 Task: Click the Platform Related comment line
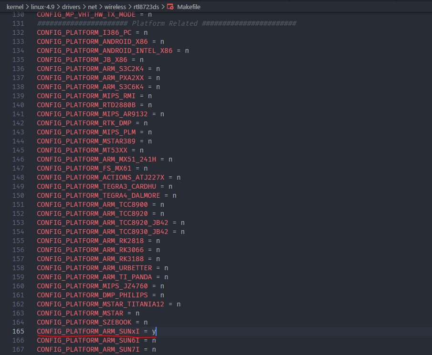[166, 23]
